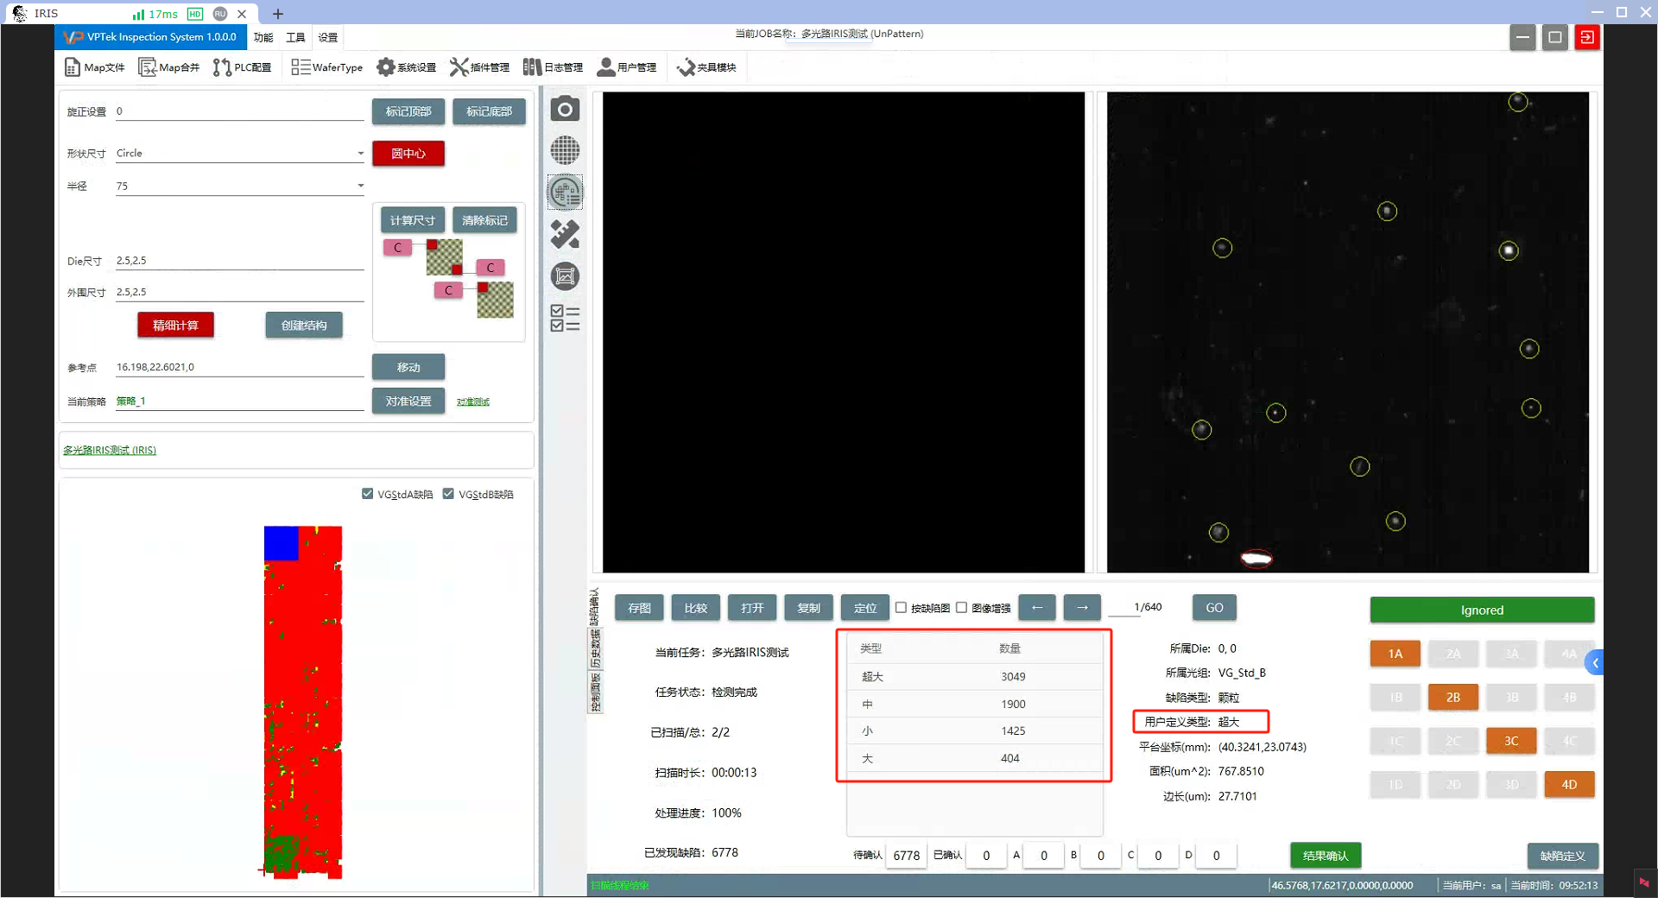Click green 结果确认 button
Image resolution: width=1658 pixels, height=898 pixels.
pos(1326,856)
